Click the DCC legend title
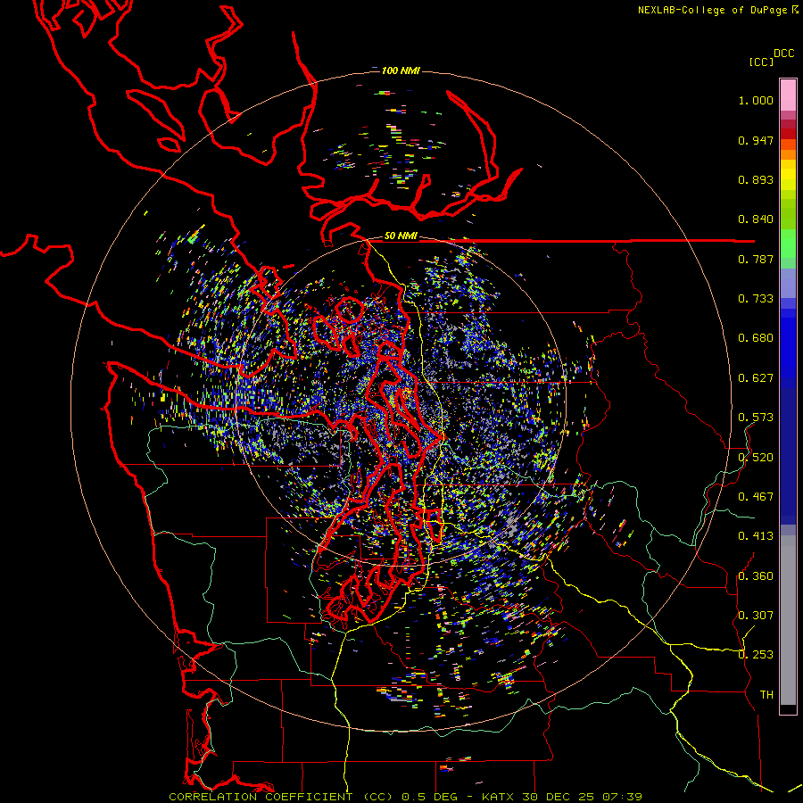Viewport: 803px width, 803px height. (784, 54)
